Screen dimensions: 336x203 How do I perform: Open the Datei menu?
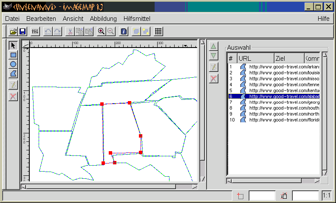(x=12, y=19)
